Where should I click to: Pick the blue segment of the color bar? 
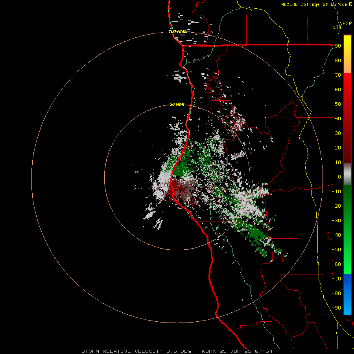tap(347, 294)
